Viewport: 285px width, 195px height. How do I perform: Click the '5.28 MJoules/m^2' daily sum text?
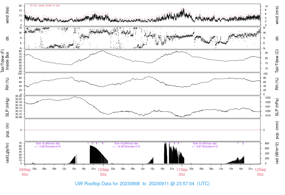(x=50, y=147)
